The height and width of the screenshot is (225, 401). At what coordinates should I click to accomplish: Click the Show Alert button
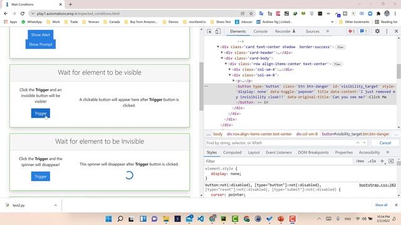point(40,35)
